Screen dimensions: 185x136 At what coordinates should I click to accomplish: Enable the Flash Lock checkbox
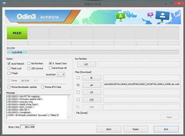tap(9, 68)
